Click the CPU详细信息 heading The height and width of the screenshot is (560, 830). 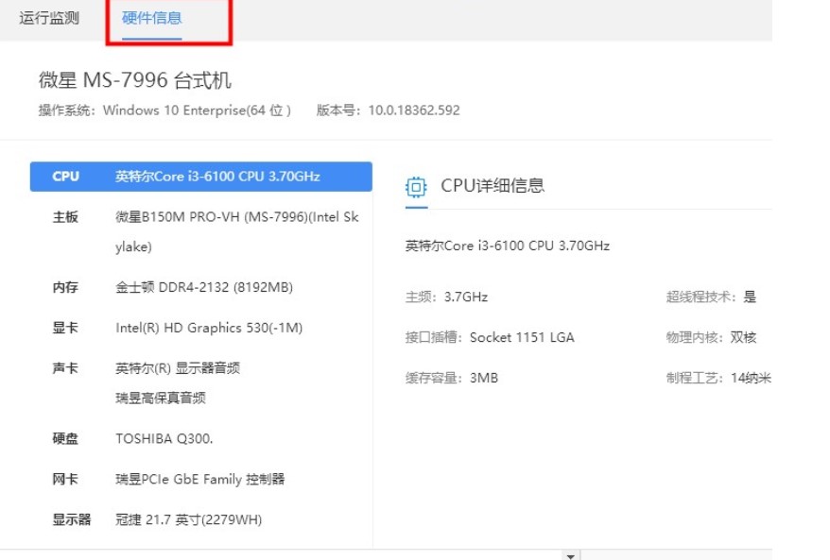point(493,186)
